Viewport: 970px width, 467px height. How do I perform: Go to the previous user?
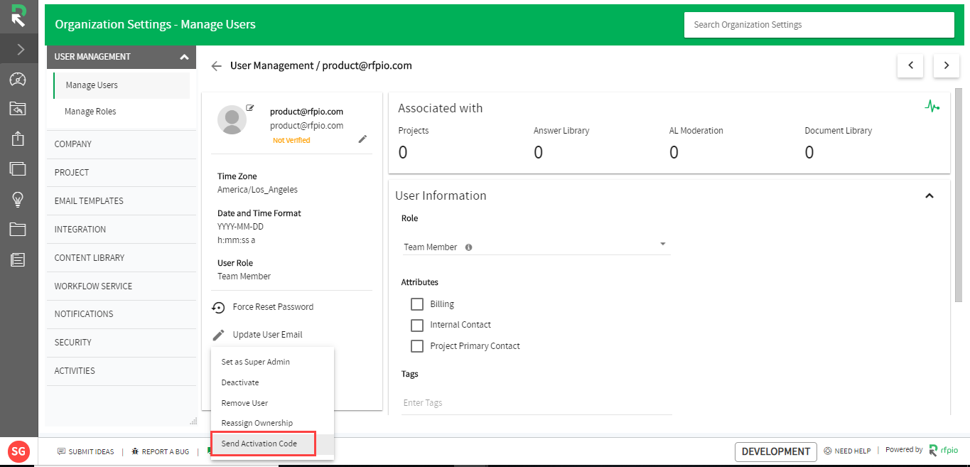pyautogui.click(x=910, y=65)
